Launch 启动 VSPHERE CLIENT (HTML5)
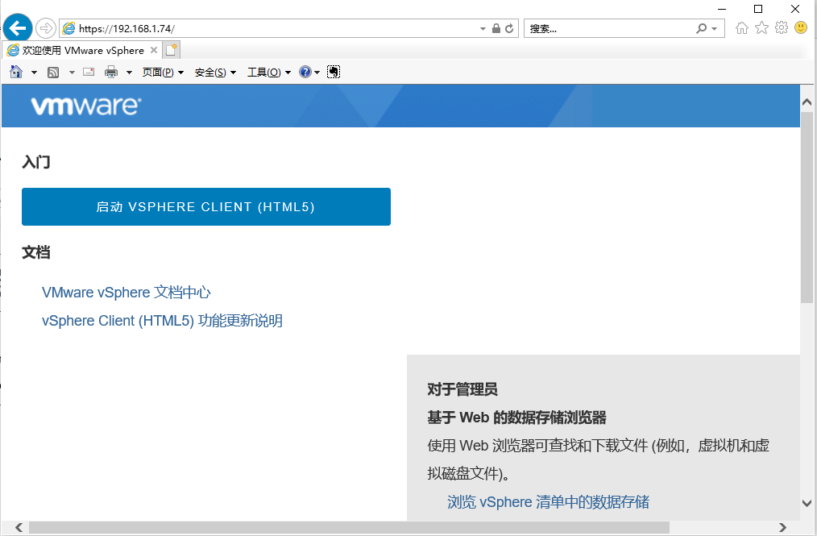Viewport: 817px width, 536px height. coord(205,206)
